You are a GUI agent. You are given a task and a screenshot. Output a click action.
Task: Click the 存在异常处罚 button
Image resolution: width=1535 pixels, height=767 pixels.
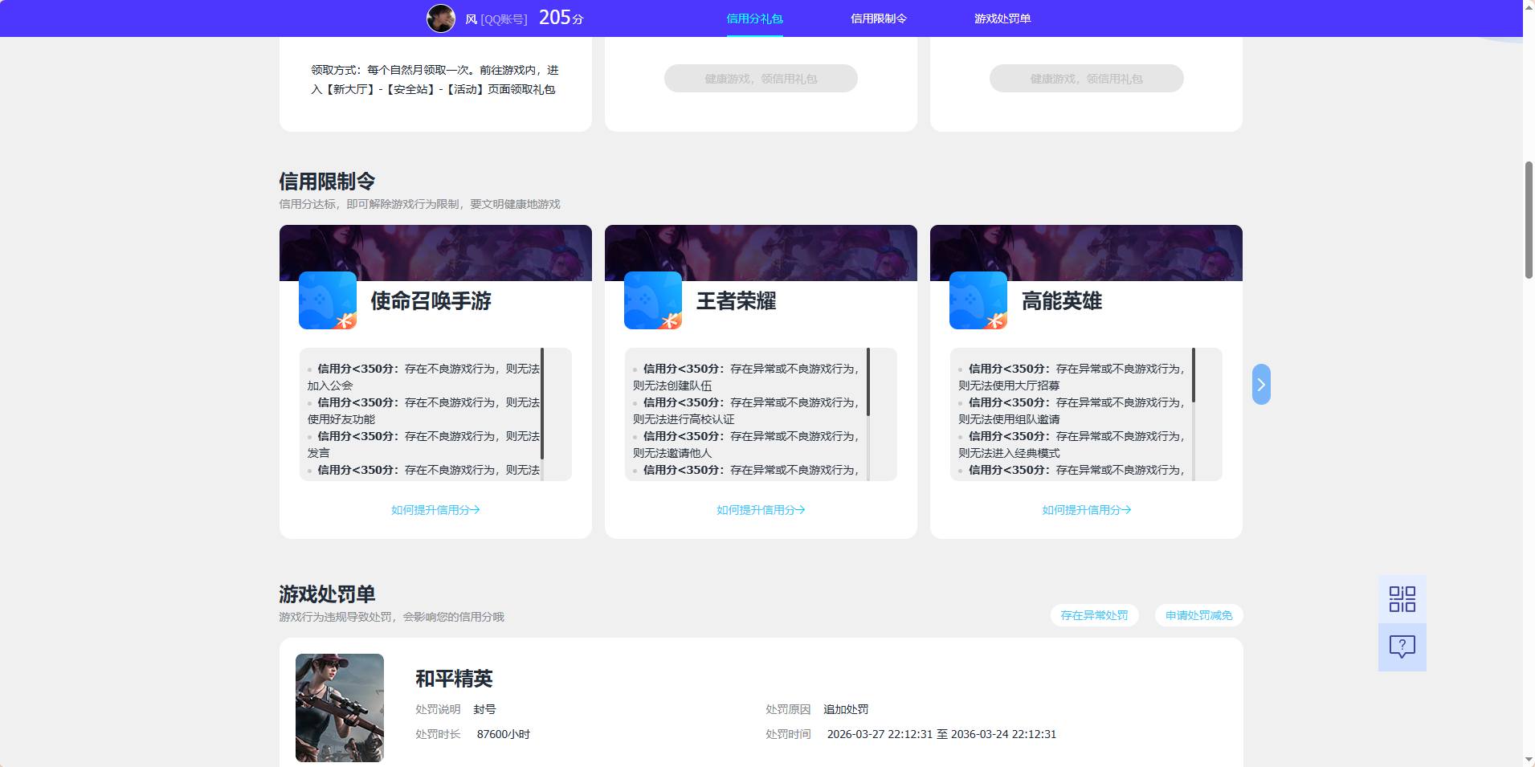1094,615
